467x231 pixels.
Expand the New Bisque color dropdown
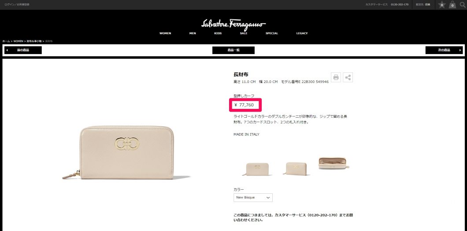[253, 198]
